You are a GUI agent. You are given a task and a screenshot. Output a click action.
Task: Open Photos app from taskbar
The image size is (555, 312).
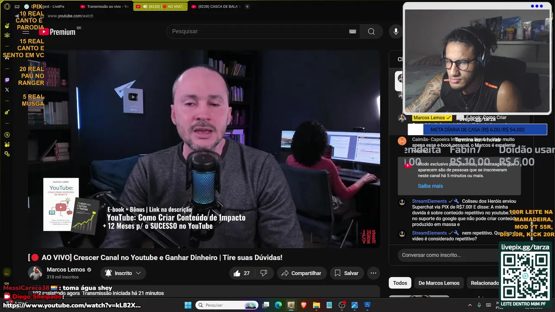pos(354,305)
